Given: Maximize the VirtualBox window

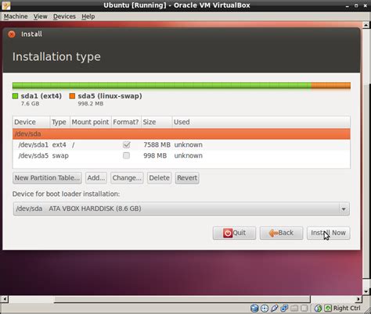Looking at the screenshot, I should click(x=356, y=5).
